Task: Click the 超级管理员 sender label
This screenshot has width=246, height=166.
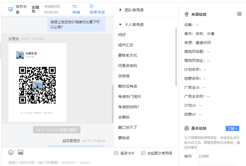Action: pos(71,141)
